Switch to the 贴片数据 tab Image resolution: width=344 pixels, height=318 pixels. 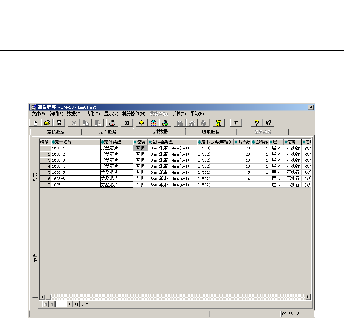[x=107, y=132]
